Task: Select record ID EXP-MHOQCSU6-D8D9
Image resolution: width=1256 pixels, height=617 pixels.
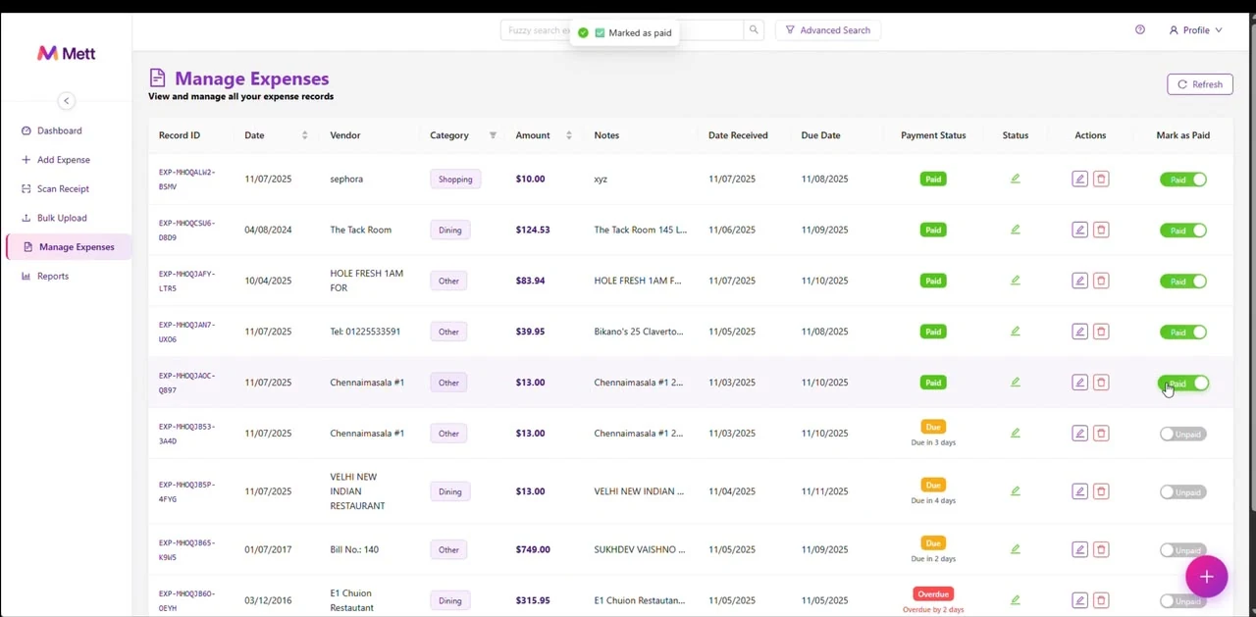Action: [186, 230]
